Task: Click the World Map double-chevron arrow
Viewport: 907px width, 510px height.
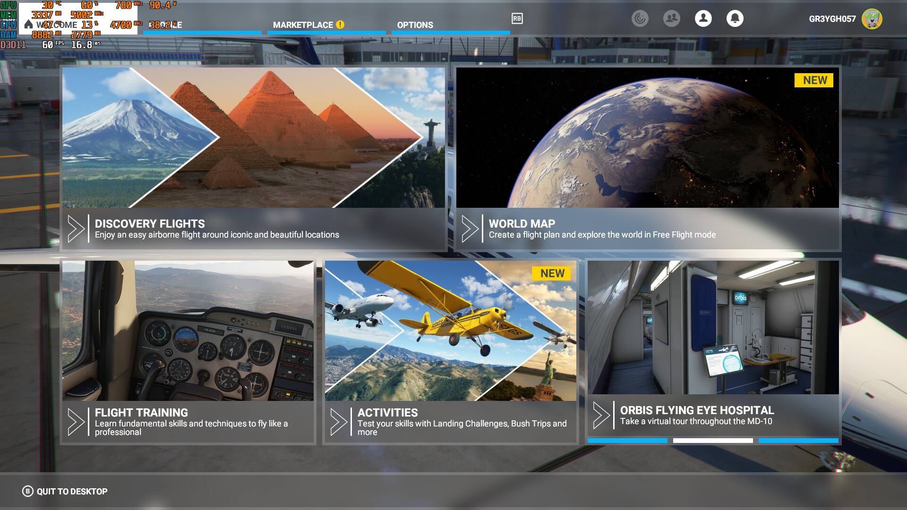Action: click(470, 229)
